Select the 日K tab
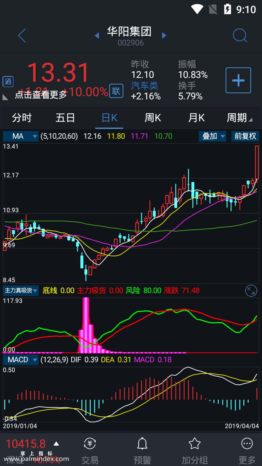262x466 pixels. click(109, 118)
